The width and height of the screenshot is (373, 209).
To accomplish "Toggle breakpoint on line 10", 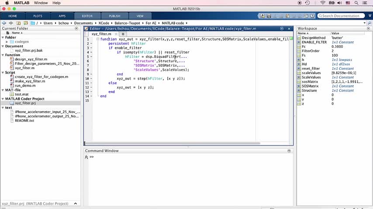I will [x=91, y=78].
